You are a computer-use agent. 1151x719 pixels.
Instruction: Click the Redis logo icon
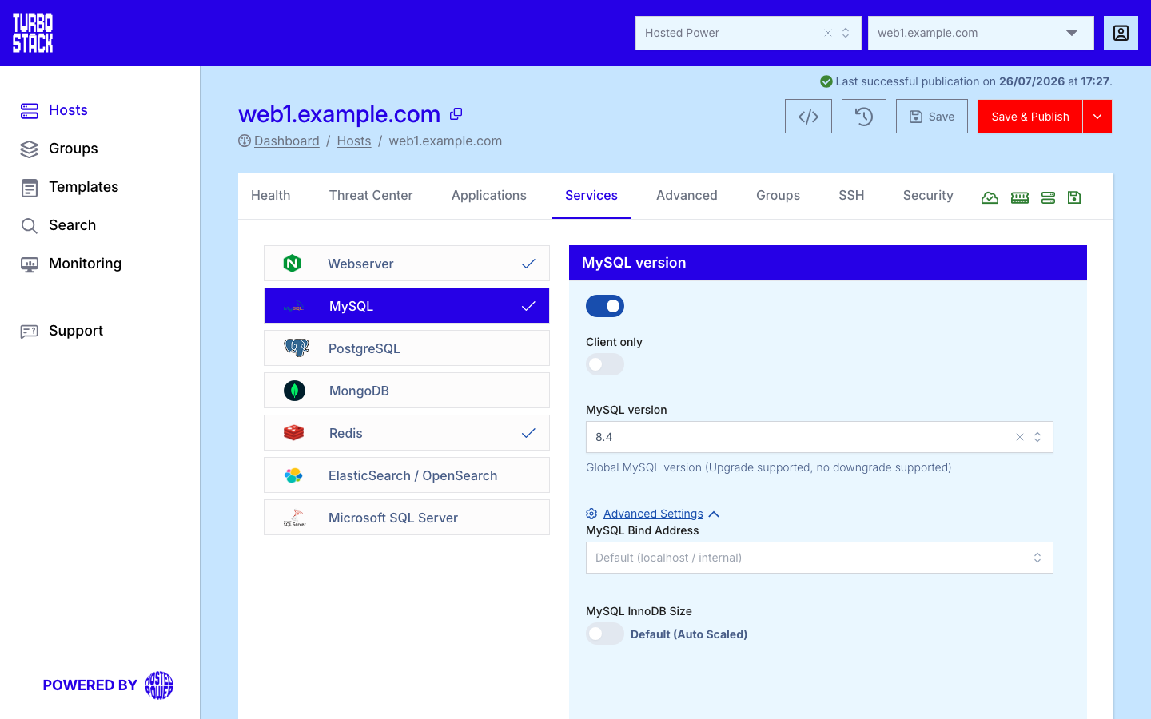coord(294,433)
